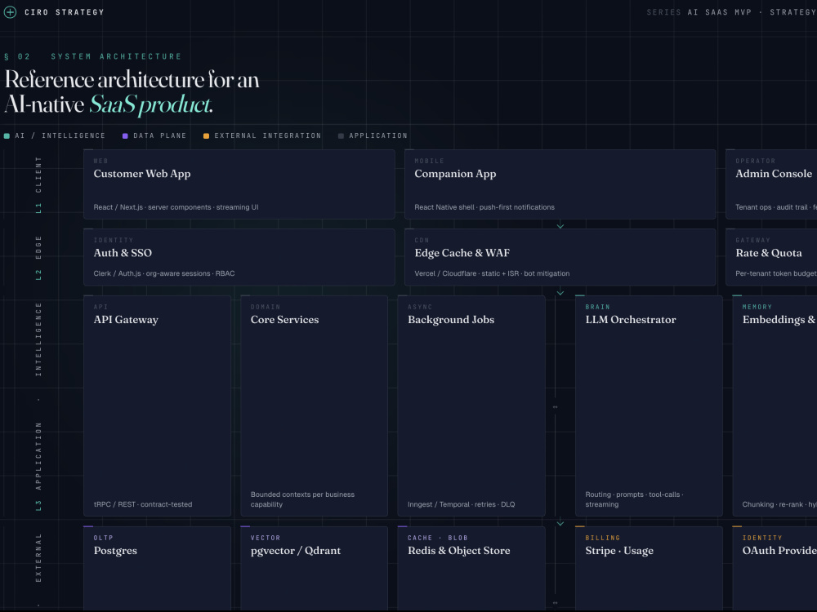
Task: Click the ASYNC tag above Background Jobs
Action: 420,307
